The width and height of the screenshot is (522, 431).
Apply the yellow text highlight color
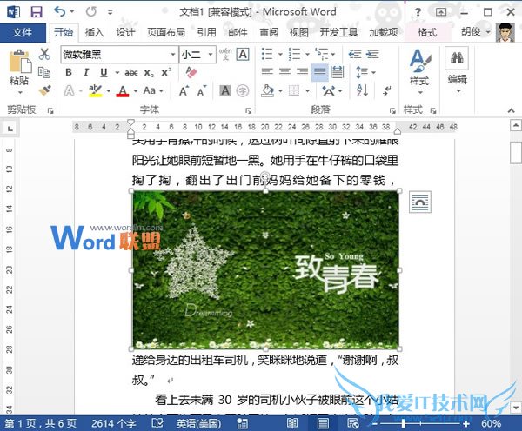click(95, 90)
